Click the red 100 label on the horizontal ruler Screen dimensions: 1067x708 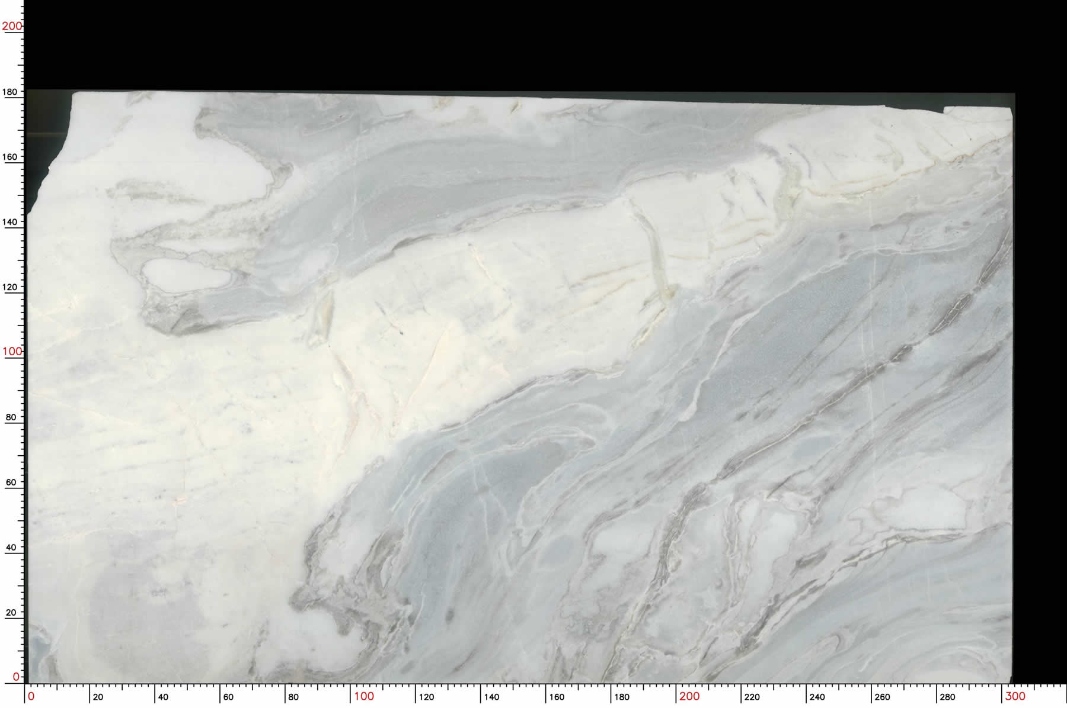click(364, 696)
